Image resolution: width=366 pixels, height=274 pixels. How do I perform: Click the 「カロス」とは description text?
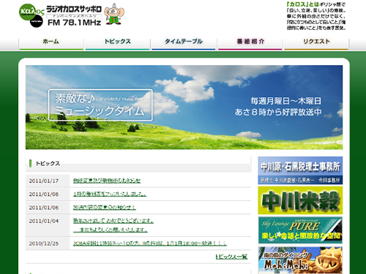316,16
